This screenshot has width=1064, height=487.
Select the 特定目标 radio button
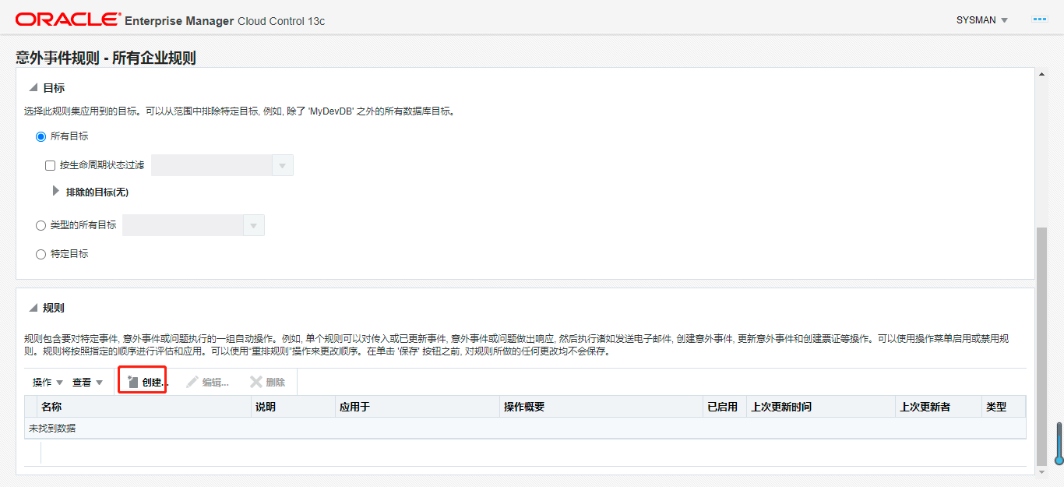[x=41, y=254]
